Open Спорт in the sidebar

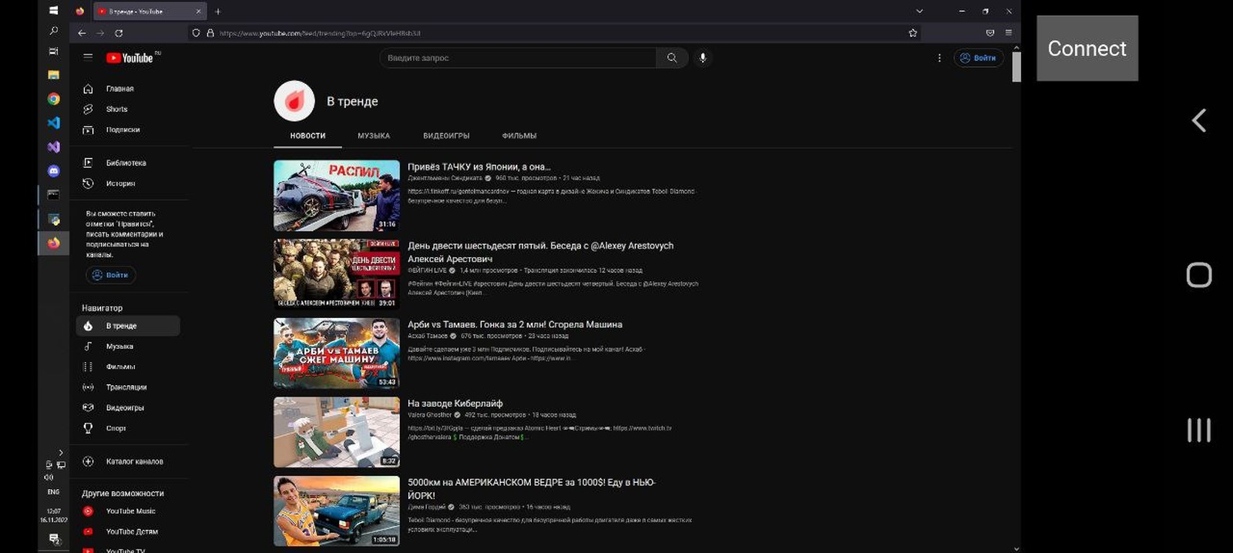(x=128, y=428)
